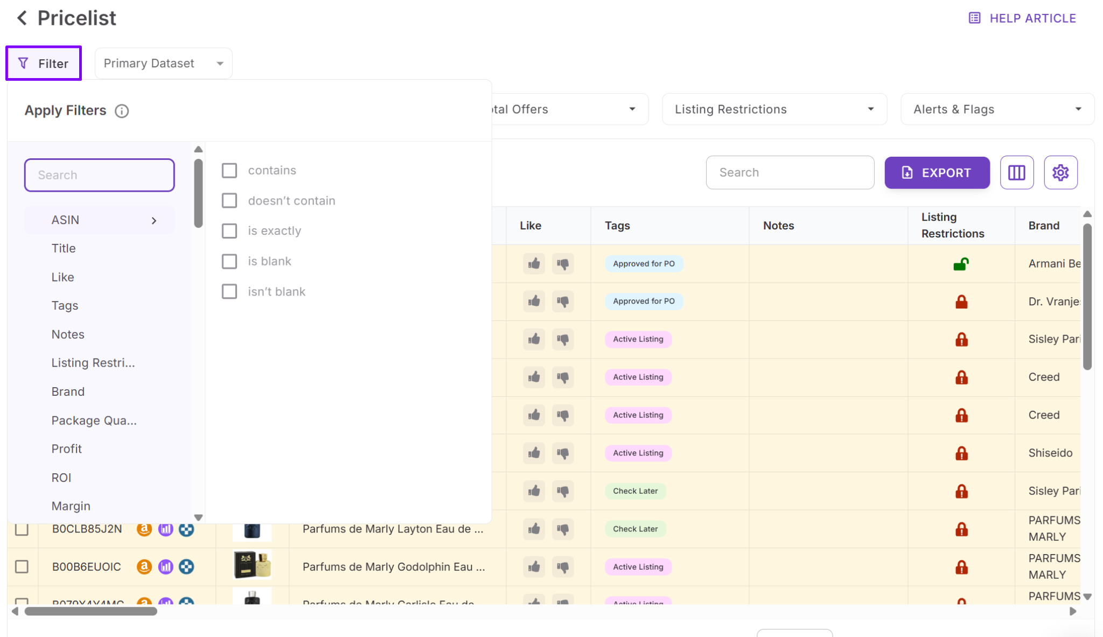Viewport: 1103px width, 637px height.
Task: Click the Amazon icon next to B0CLB85J2N
Action: tap(144, 529)
